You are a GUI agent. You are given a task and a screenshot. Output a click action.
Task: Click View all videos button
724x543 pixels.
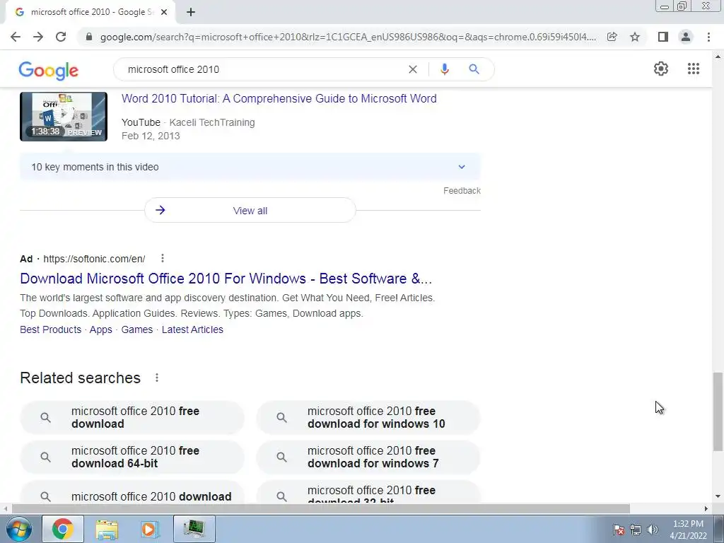pos(250,211)
